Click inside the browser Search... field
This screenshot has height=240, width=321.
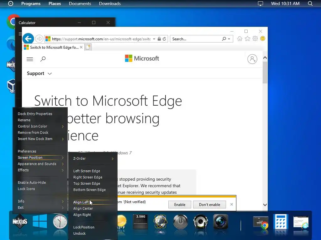tap(196, 39)
